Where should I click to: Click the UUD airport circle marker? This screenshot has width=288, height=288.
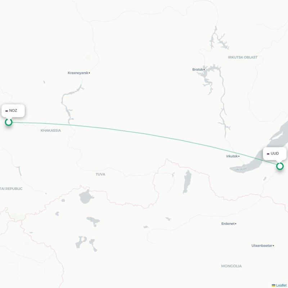(x=280, y=166)
